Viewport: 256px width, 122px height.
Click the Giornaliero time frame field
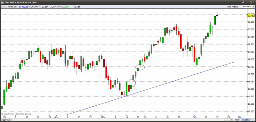click(x=246, y=7)
